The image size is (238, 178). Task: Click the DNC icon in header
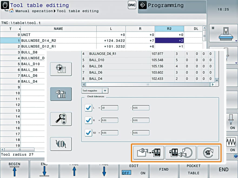(132, 5)
